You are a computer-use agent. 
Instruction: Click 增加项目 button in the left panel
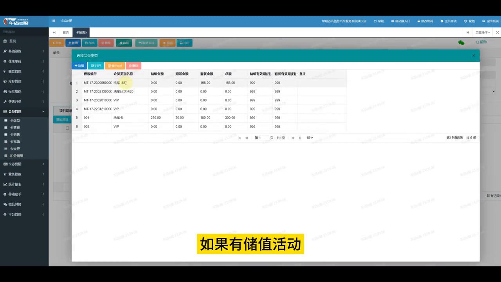coord(62,119)
